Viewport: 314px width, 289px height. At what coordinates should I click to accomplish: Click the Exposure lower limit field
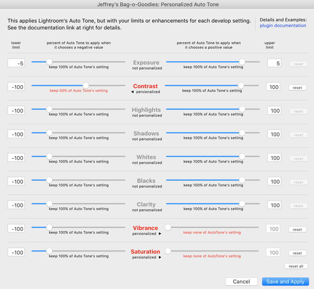[16, 63]
